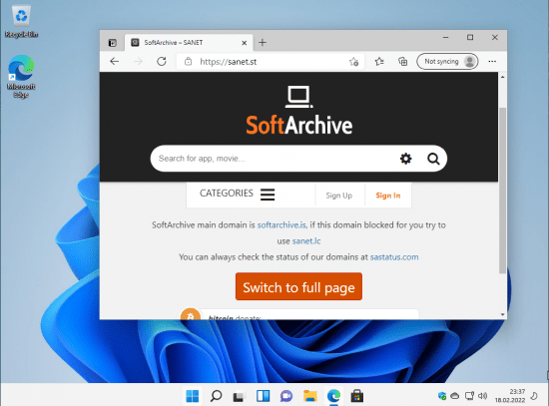Click the bitcoin donate icon
The height and width of the screenshot is (406, 549).
click(x=190, y=314)
